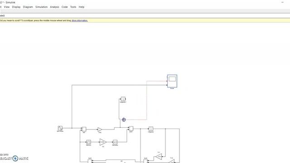
Task: Open the View menu
Action: [7, 7]
